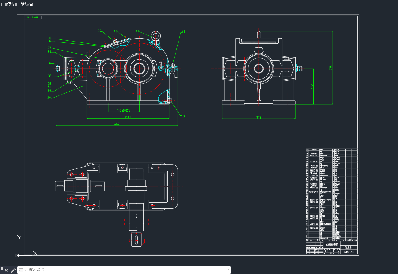The height and width of the screenshot is (274, 398).
Task: Open the 二维线框 visual style menu
Action: [25, 4]
